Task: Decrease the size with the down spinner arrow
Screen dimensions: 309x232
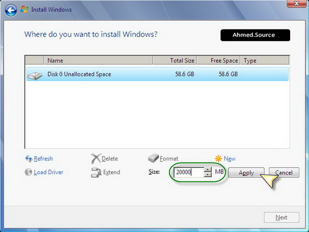Action: click(x=208, y=175)
